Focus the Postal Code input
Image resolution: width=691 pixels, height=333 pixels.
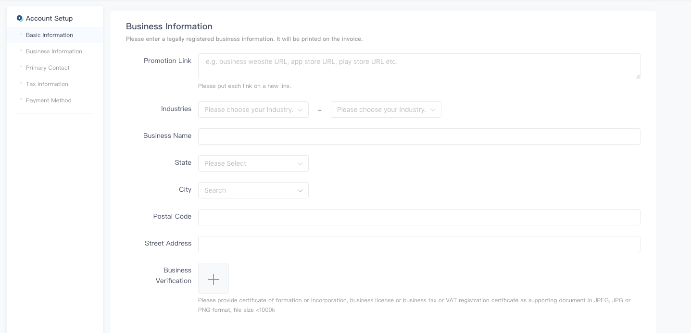pyautogui.click(x=418, y=217)
